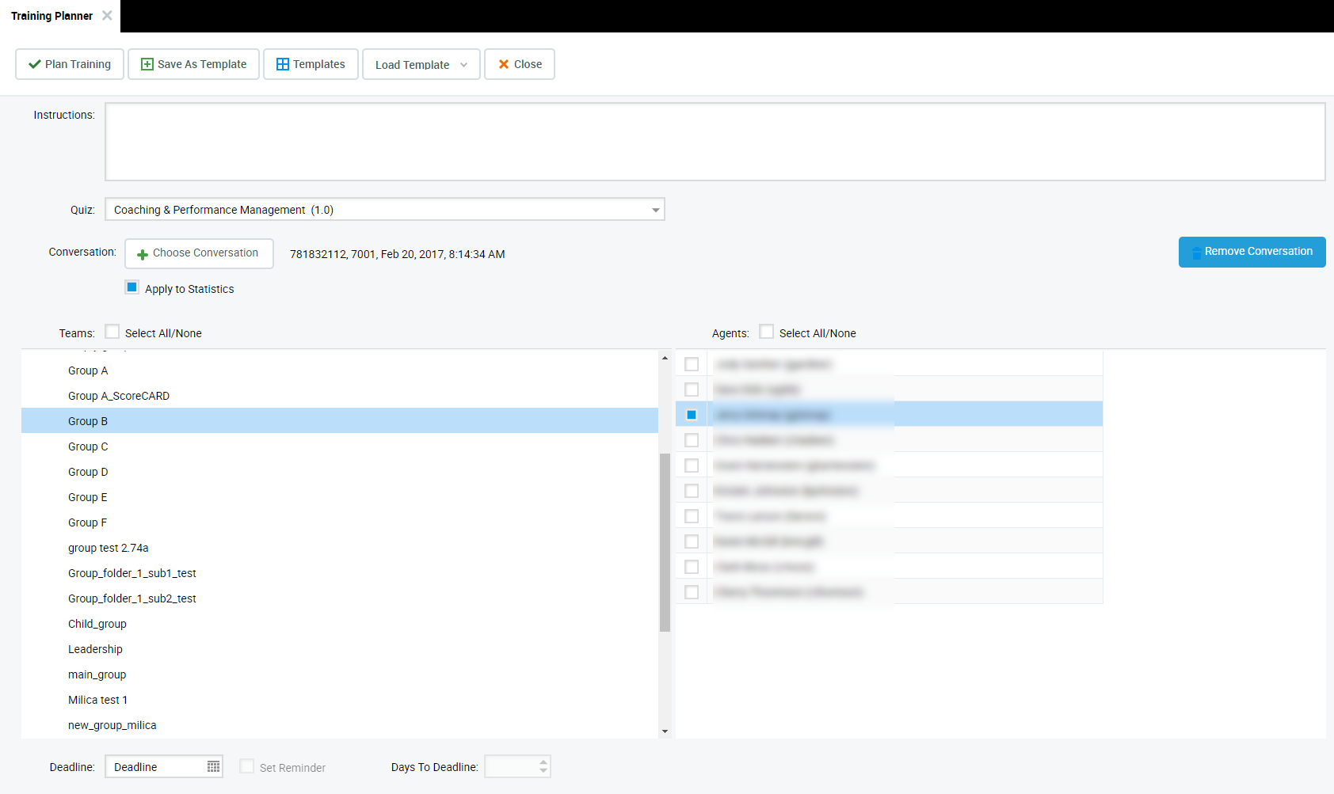Toggle the Apply to Statistics checkbox

point(132,287)
